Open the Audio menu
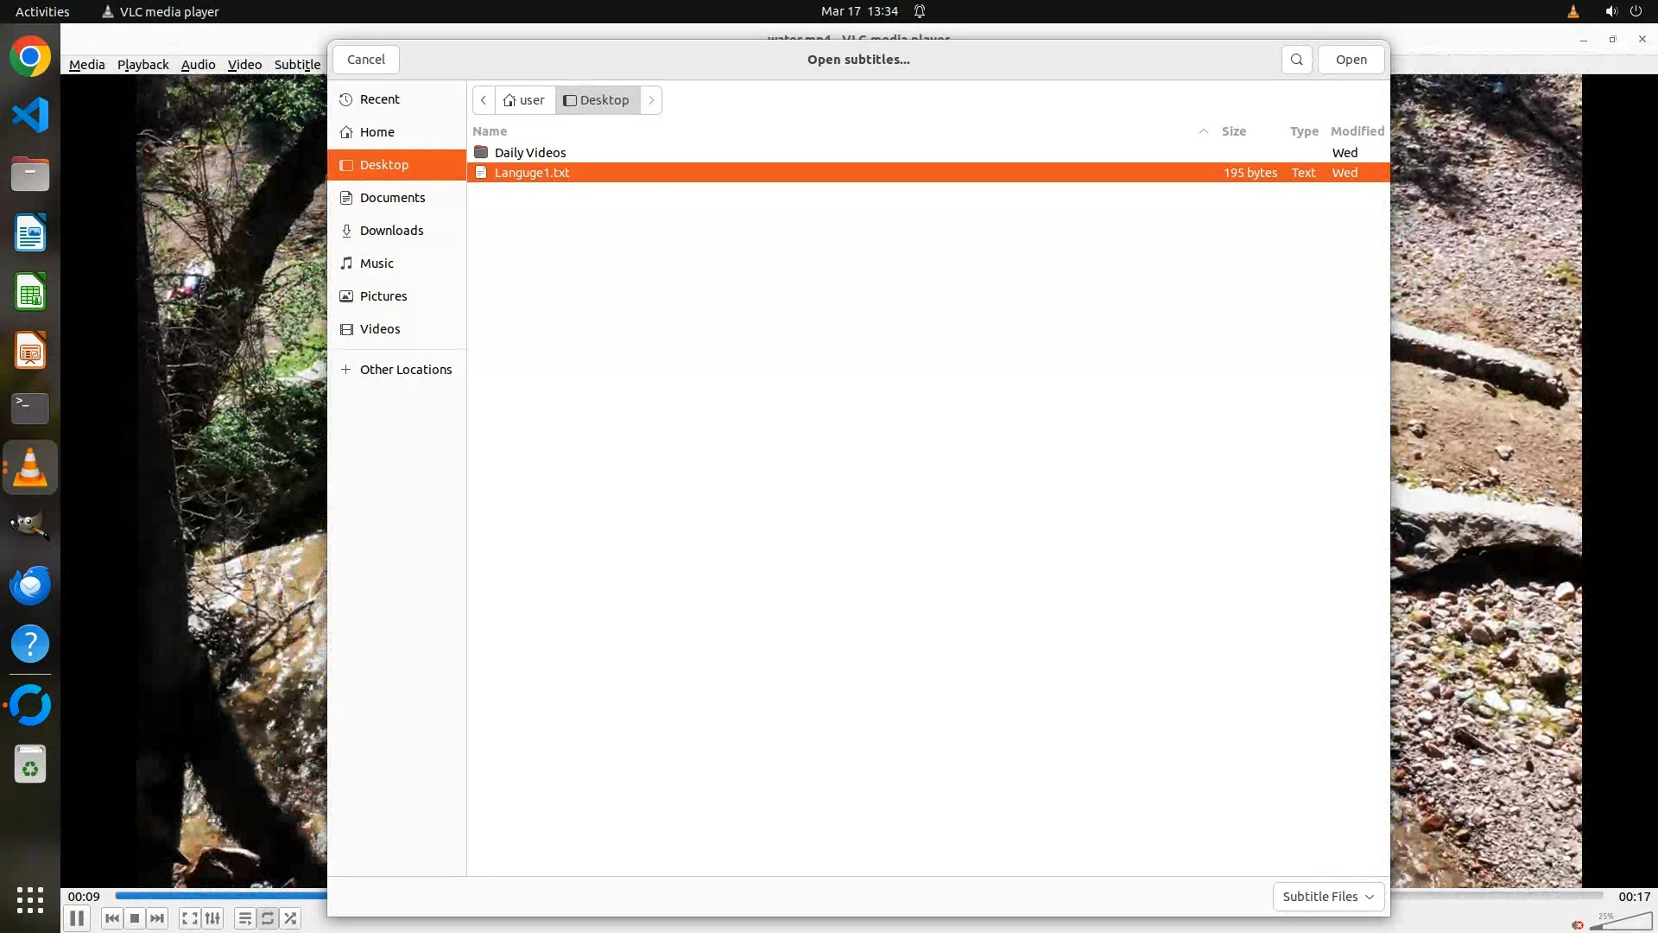Screen dimensions: 1658x933 [x=198, y=65]
